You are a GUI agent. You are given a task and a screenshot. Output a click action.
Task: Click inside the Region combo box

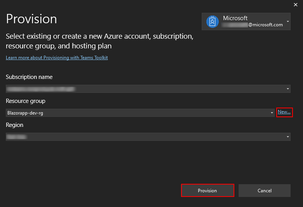pos(144,137)
